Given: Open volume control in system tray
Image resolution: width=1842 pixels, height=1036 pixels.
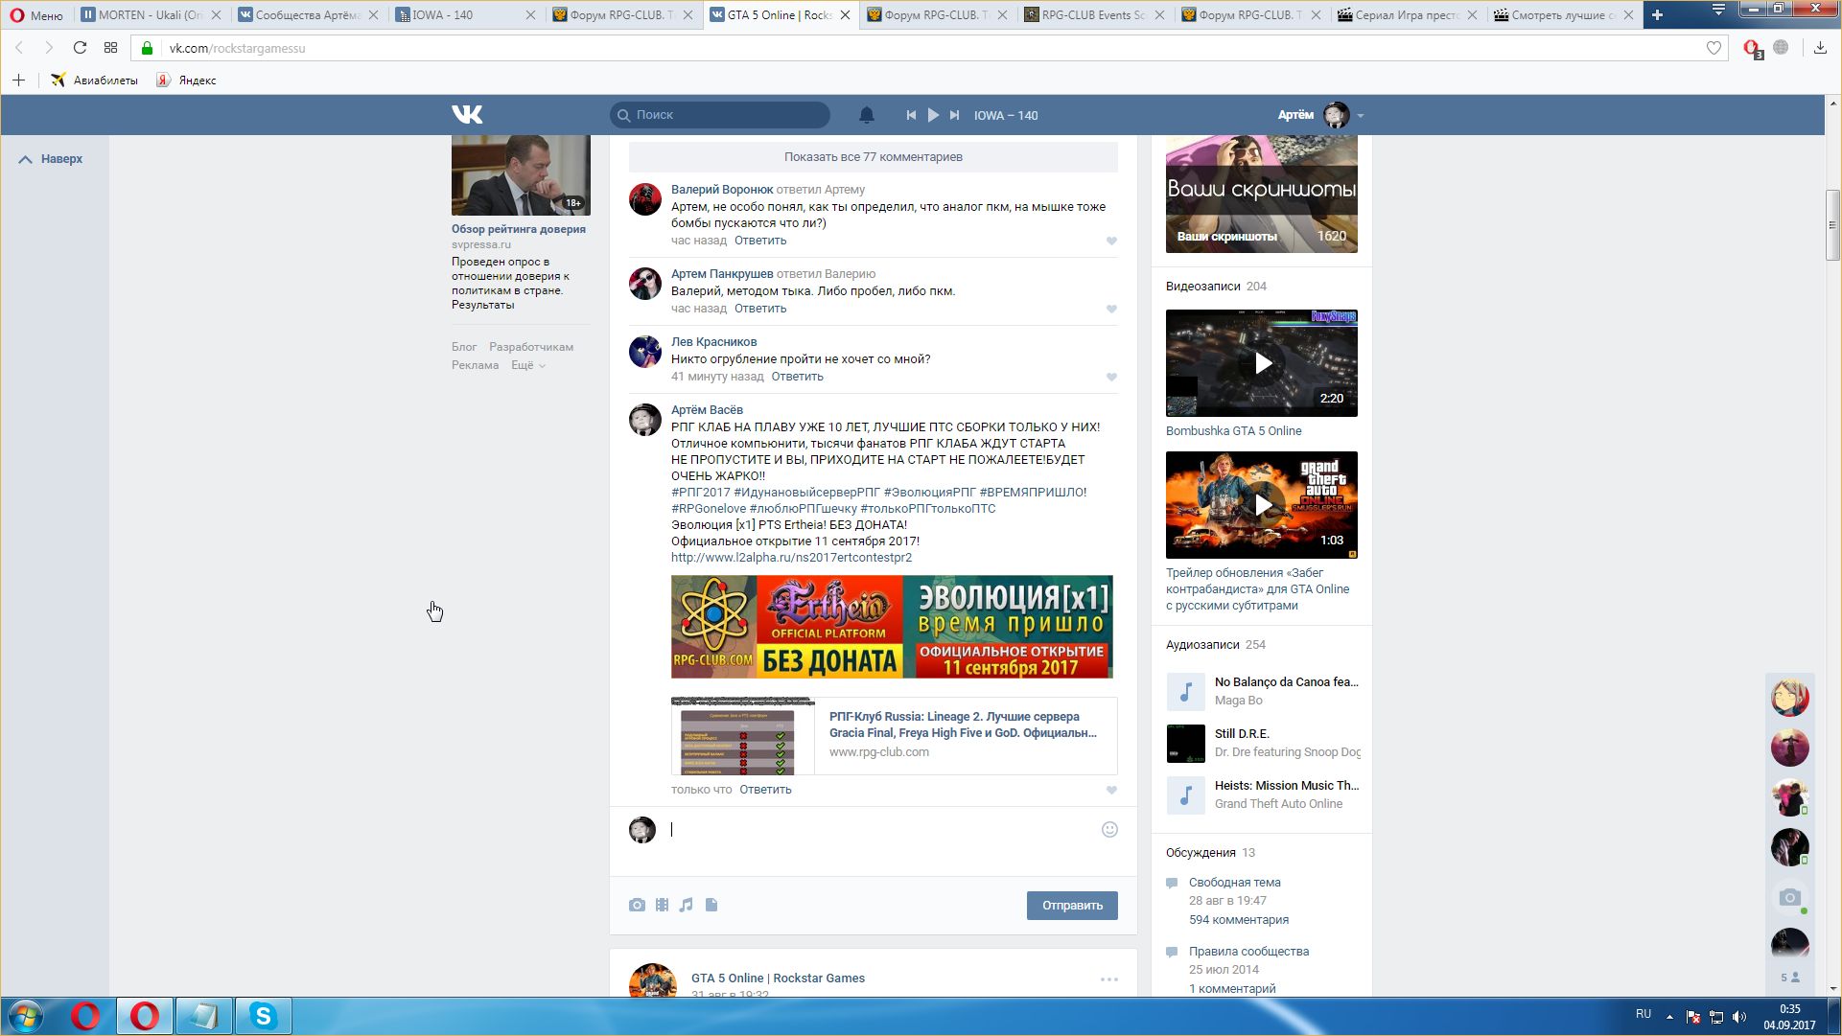Looking at the screenshot, I should [x=1739, y=1017].
